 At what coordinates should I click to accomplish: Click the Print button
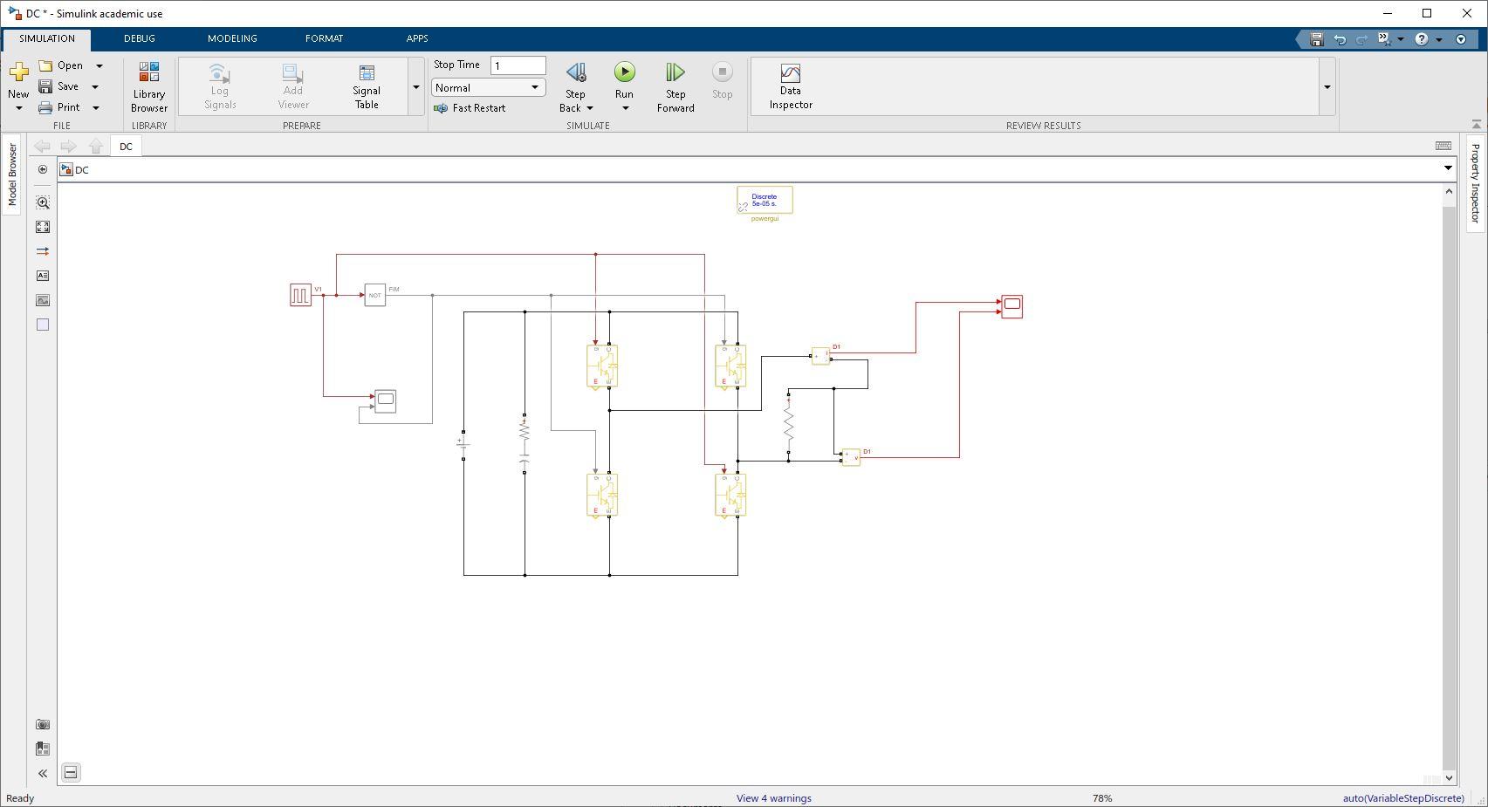pyautogui.click(x=59, y=107)
